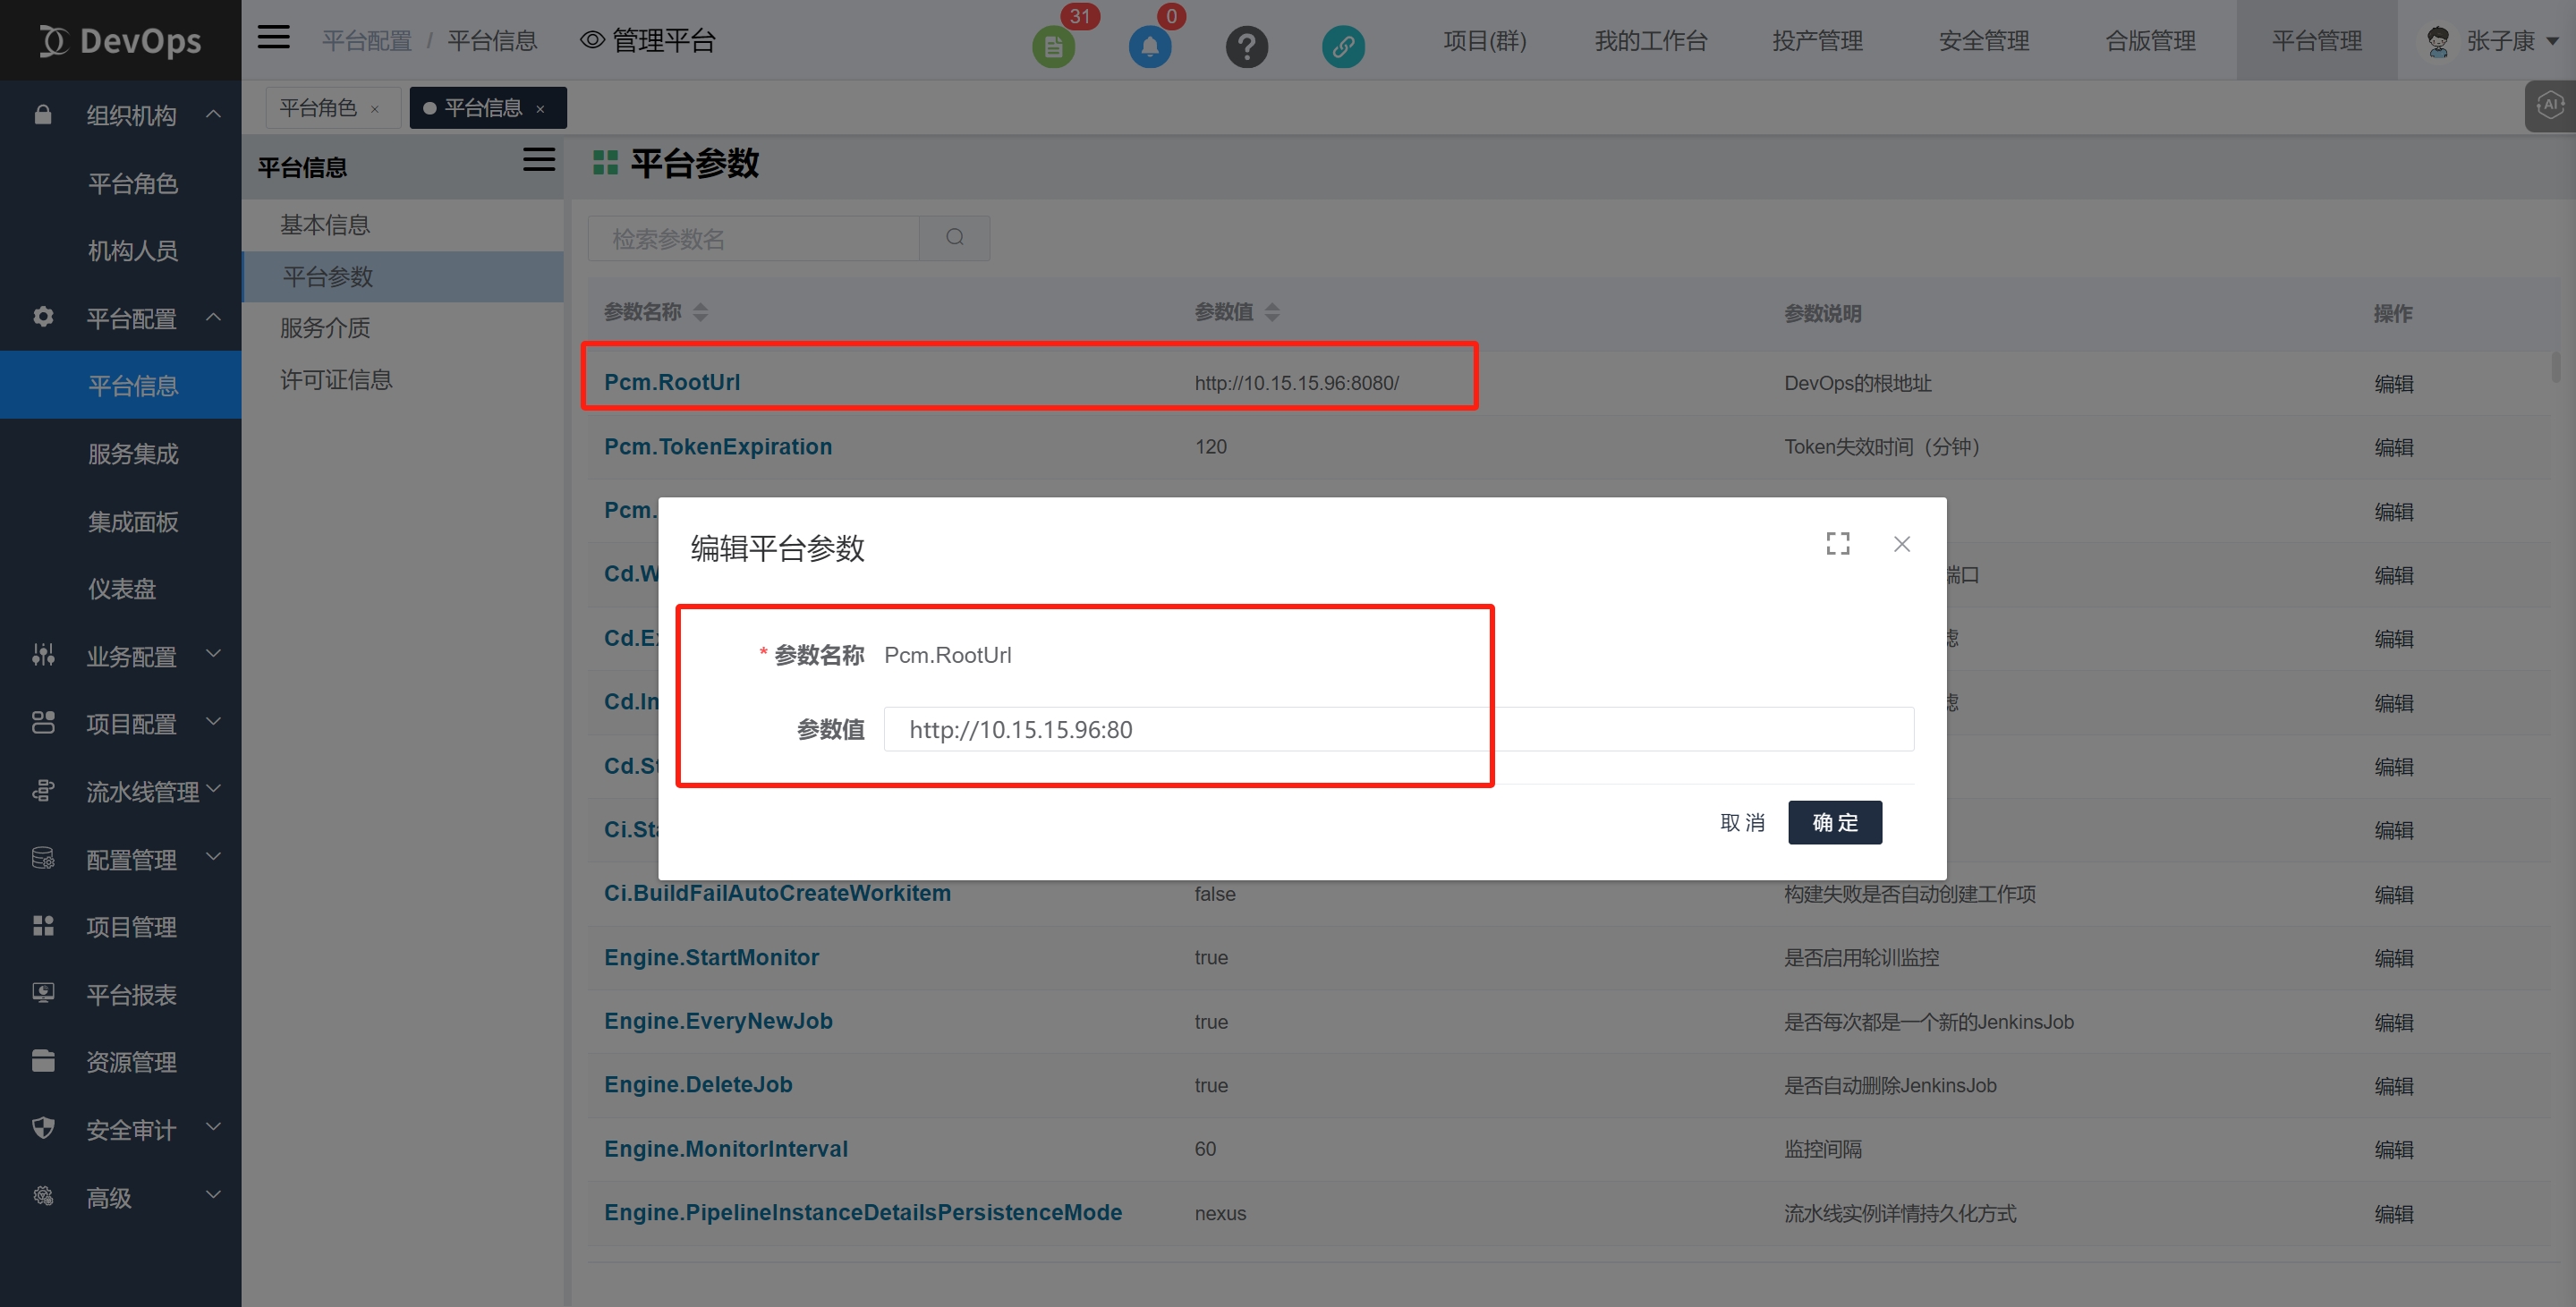Click the teal link chain icon
Viewport: 2576px width, 1307px height.
(1342, 46)
